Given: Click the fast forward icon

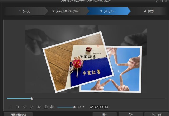Looking at the screenshot, I should point(39,107).
